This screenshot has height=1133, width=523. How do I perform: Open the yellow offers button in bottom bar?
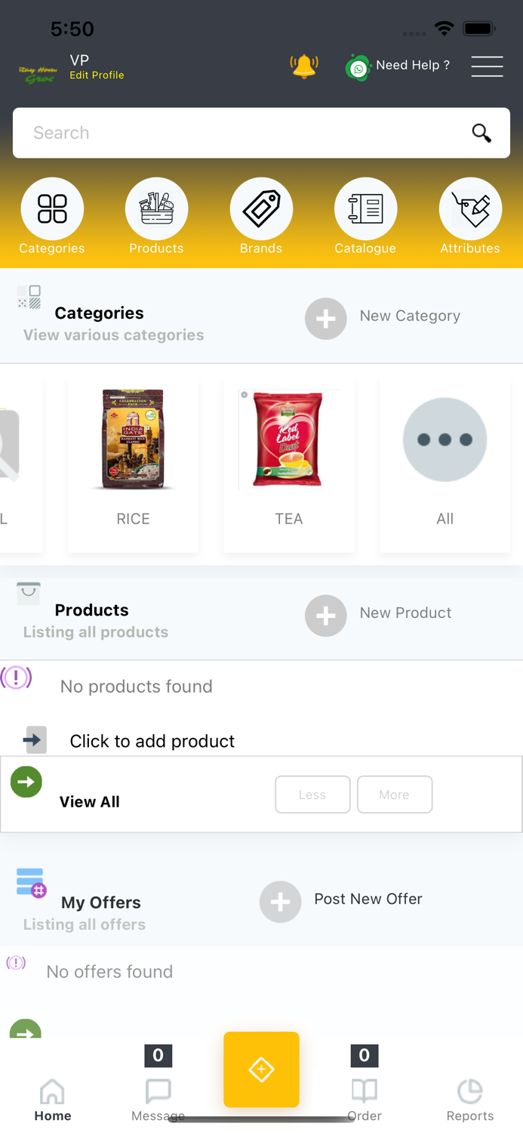(x=261, y=1070)
